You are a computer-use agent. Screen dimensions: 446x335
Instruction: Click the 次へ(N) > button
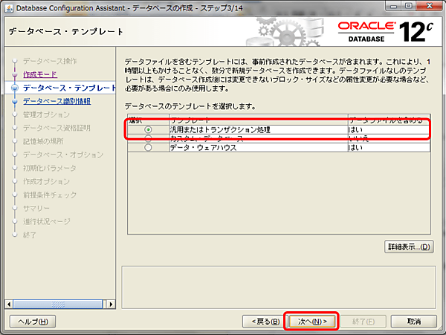point(312,322)
